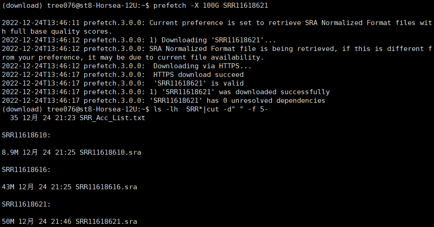This screenshot has height=227, width=434.
Task: Click the 'HTTPS download succeed' message
Action: click(199, 75)
